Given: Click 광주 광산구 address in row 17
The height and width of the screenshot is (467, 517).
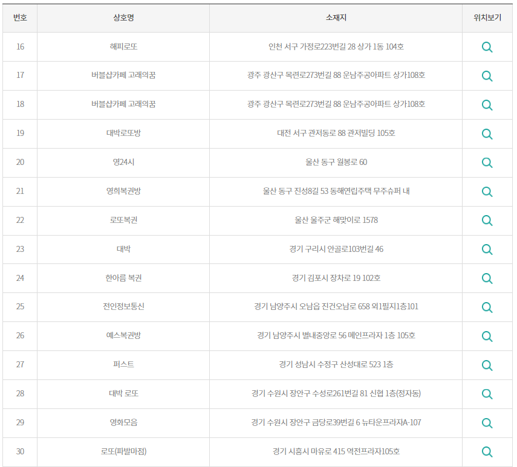Looking at the screenshot, I should [x=336, y=75].
